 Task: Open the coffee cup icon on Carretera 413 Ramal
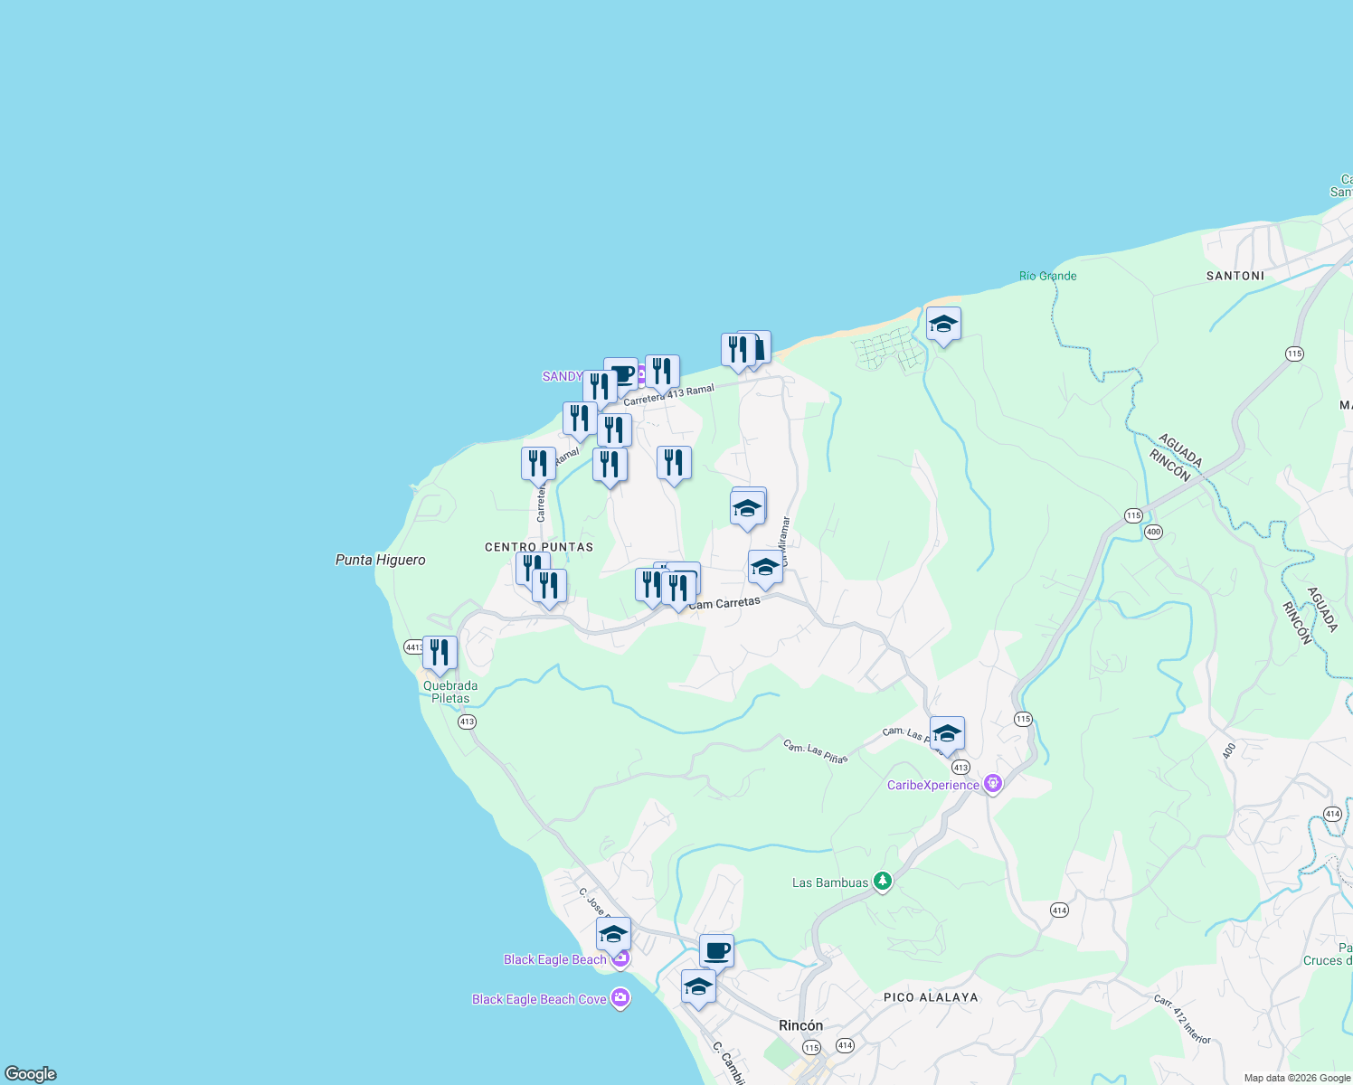coord(626,374)
